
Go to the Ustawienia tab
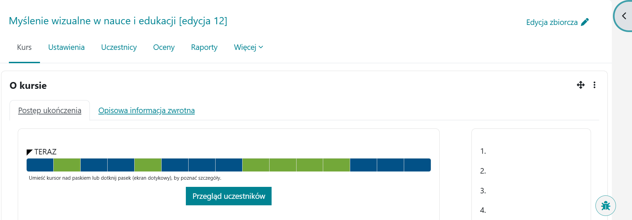point(66,47)
